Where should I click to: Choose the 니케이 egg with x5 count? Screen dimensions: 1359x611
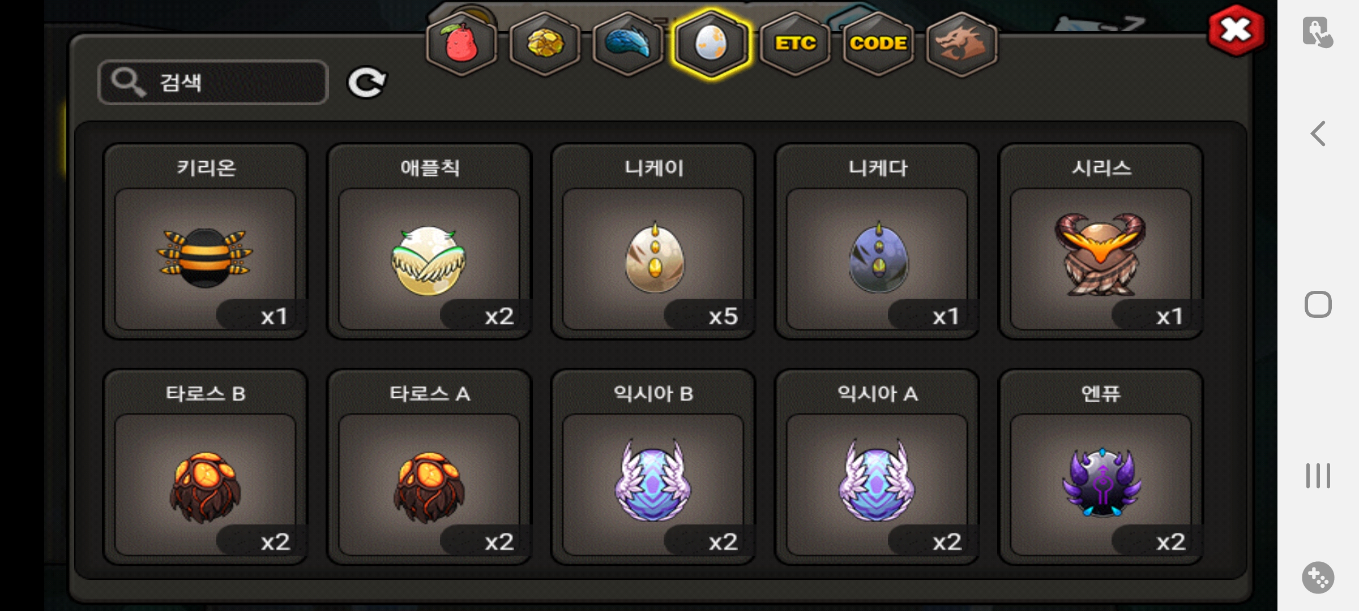coord(653,242)
